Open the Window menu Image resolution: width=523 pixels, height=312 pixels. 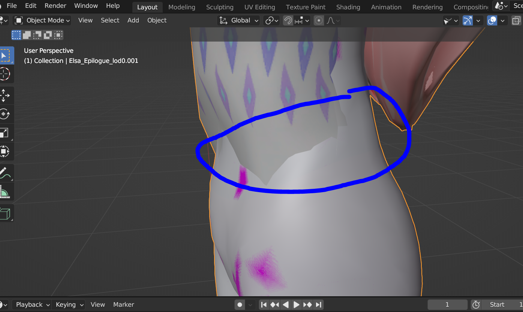tap(86, 6)
